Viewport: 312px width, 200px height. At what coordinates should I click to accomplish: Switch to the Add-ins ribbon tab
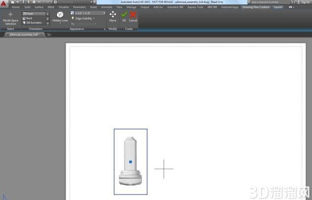click(x=158, y=7)
